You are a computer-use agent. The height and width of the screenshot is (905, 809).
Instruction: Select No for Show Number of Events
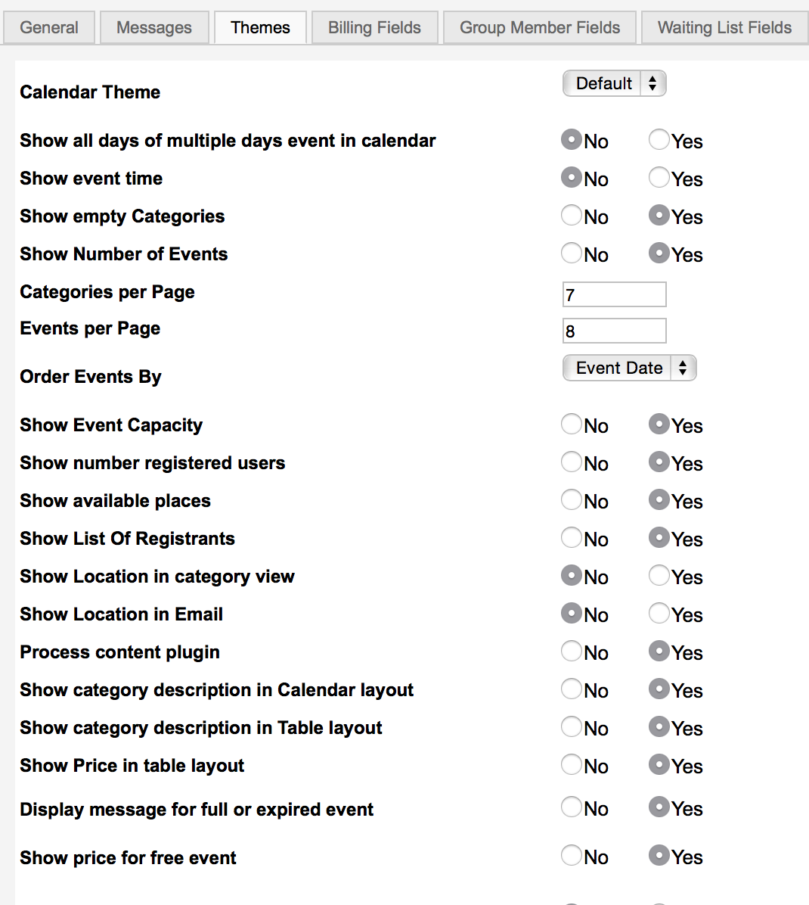(x=572, y=253)
